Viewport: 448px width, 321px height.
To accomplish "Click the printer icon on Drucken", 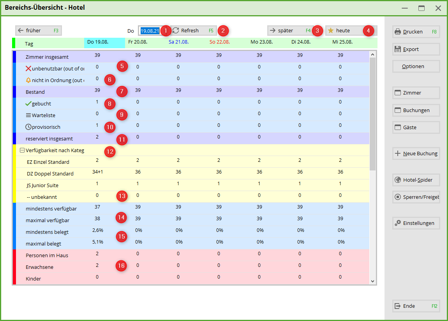I will (x=398, y=32).
